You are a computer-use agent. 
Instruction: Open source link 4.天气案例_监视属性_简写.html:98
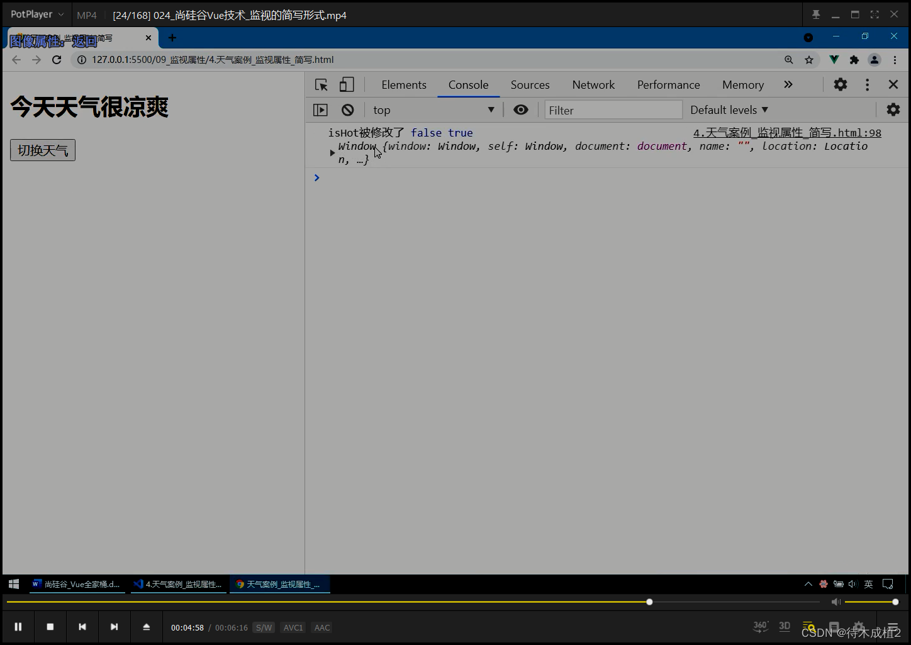click(787, 133)
